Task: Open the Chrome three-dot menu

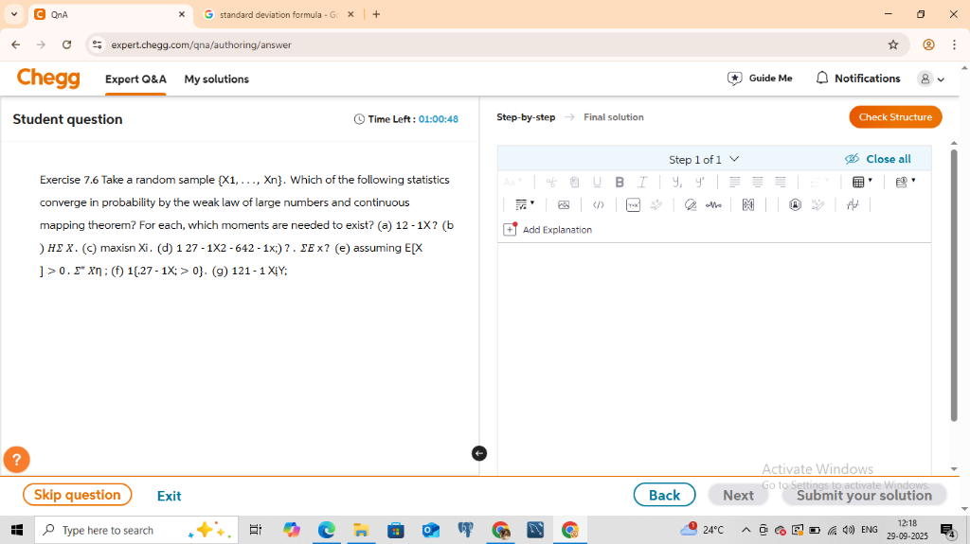Action: [x=955, y=44]
